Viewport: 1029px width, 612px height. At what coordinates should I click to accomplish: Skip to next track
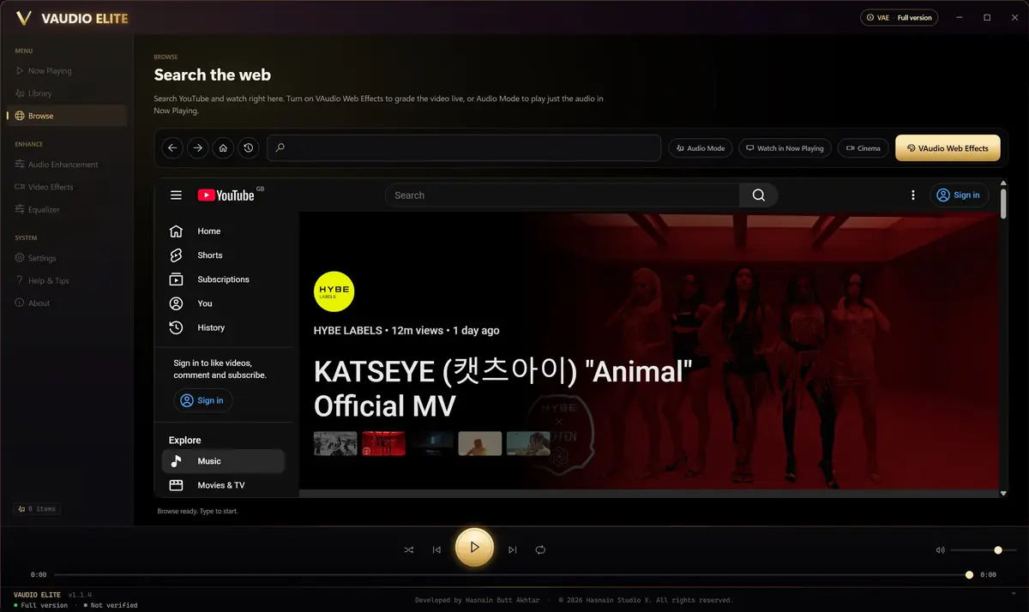[x=513, y=549]
